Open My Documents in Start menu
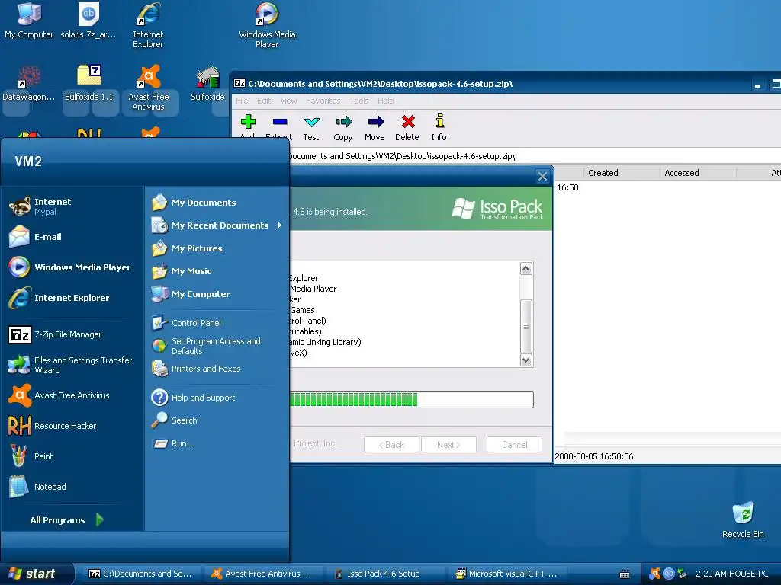Image resolution: width=781 pixels, height=585 pixels. point(216,203)
